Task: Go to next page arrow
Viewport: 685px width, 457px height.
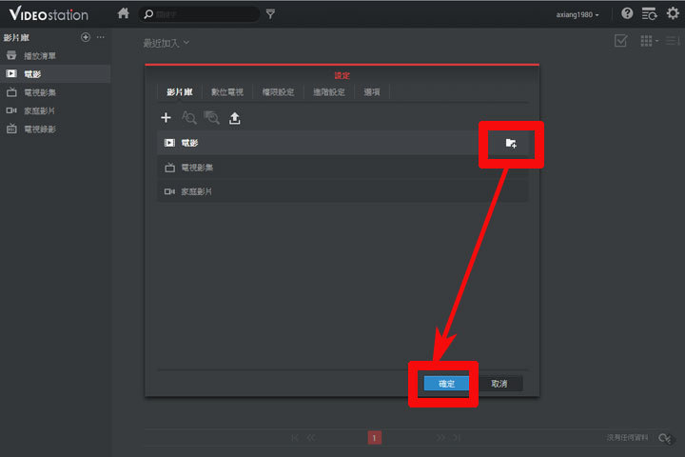Action: [440, 437]
